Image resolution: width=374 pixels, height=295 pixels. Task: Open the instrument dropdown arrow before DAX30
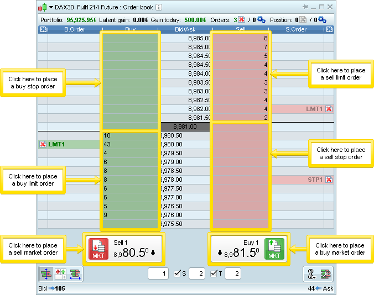(51, 7)
